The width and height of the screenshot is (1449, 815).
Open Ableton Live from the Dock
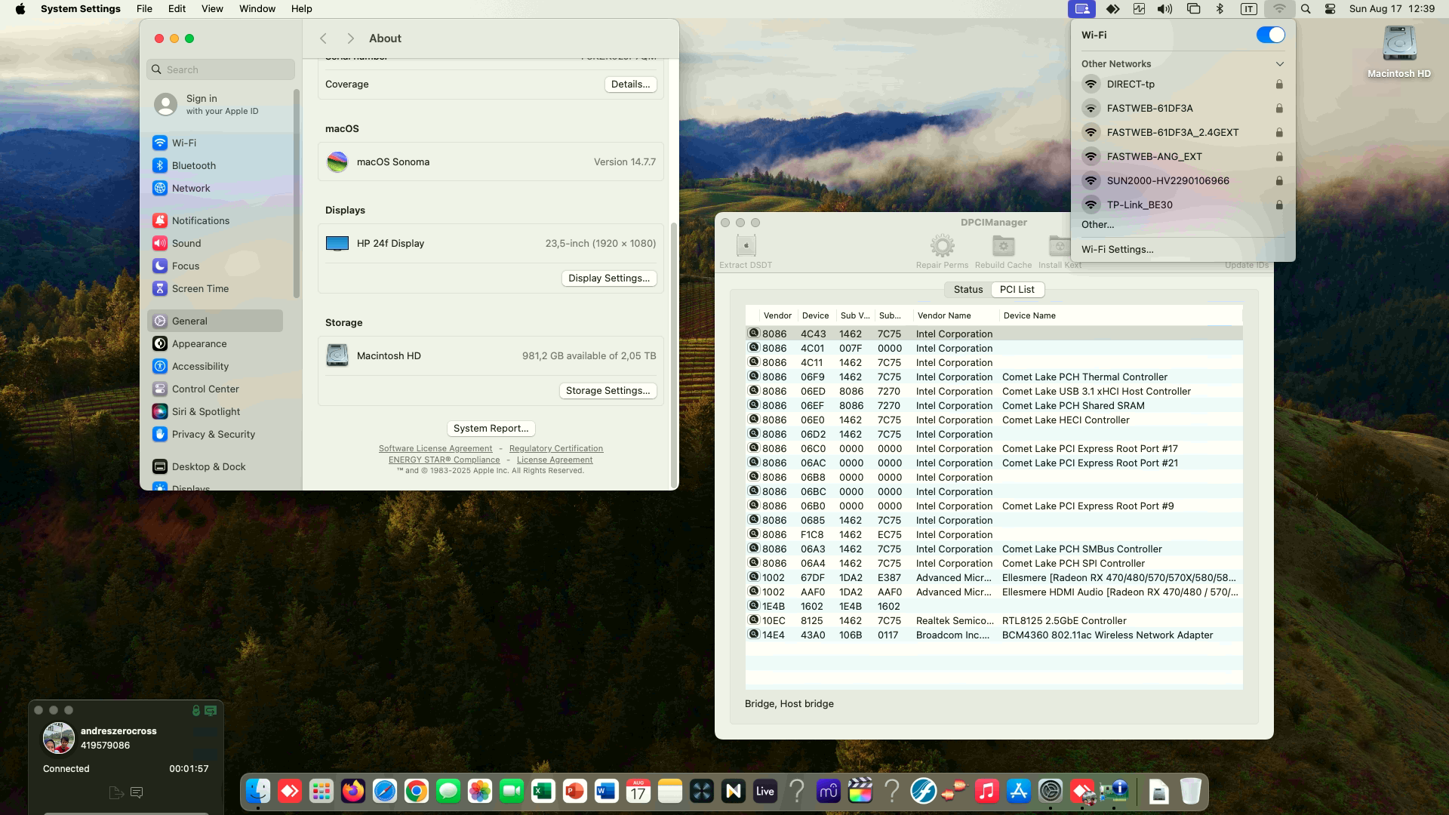point(765,791)
